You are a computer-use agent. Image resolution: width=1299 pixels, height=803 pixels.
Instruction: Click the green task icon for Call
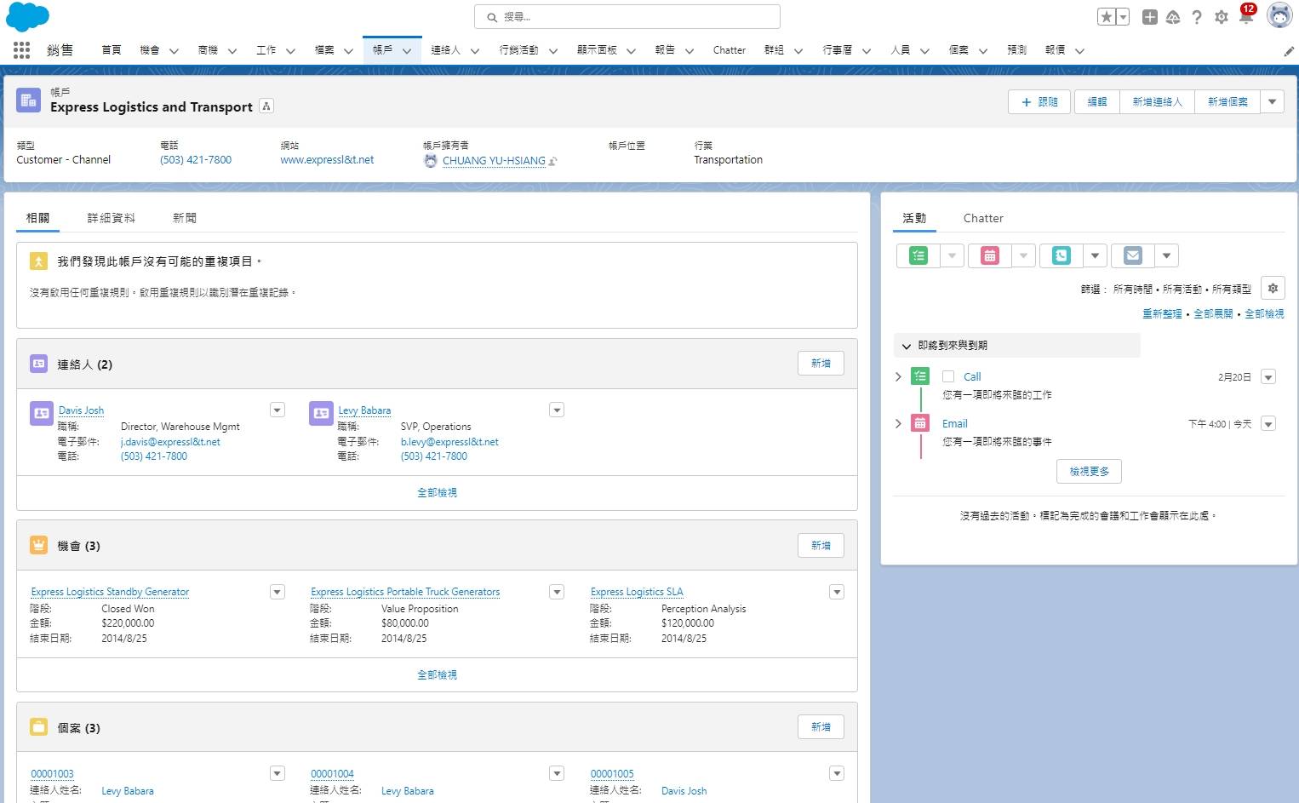(x=920, y=376)
